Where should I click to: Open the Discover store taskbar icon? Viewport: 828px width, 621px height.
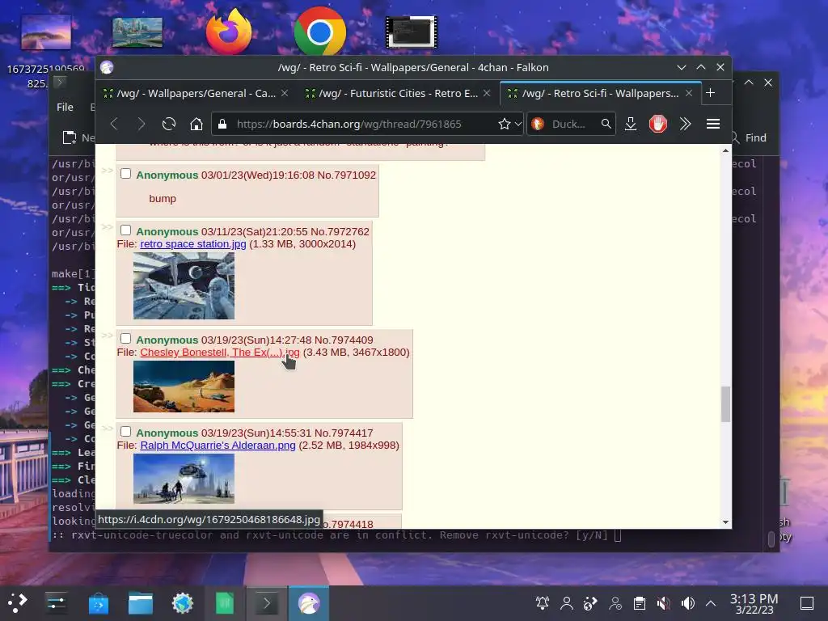(x=98, y=603)
